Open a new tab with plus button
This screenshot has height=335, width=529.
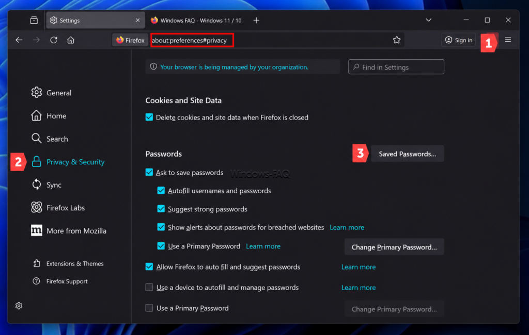pyautogui.click(x=256, y=20)
